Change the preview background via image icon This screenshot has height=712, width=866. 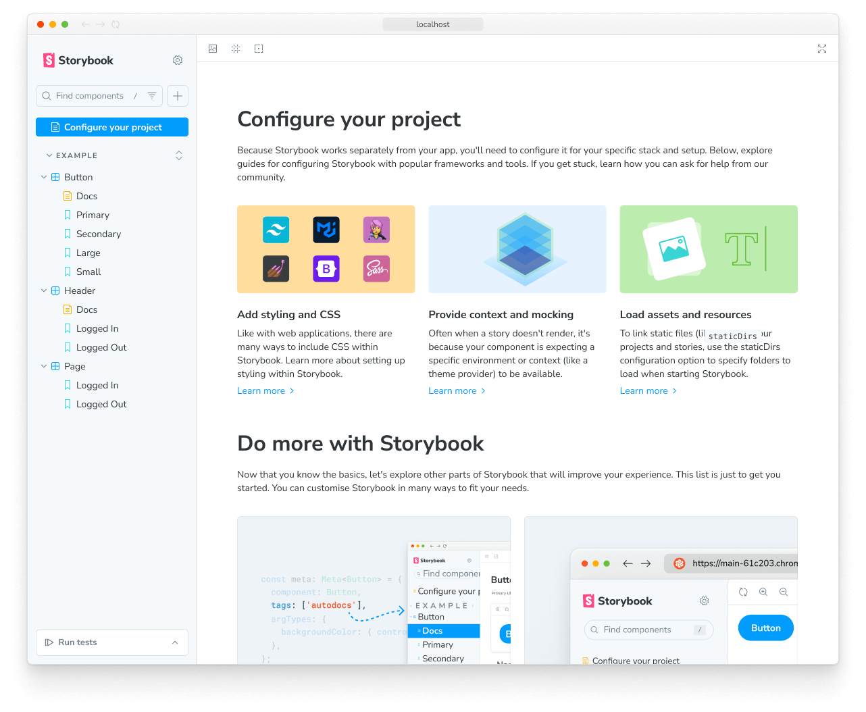213,49
